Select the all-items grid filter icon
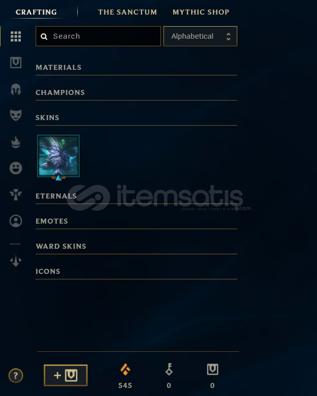Image resolution: width=317 pixels, height=396 pixels. tap(16, 36)
